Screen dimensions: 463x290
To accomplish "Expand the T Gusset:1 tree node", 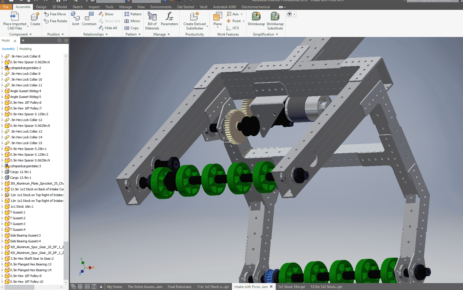I will (x=2, y=212).
